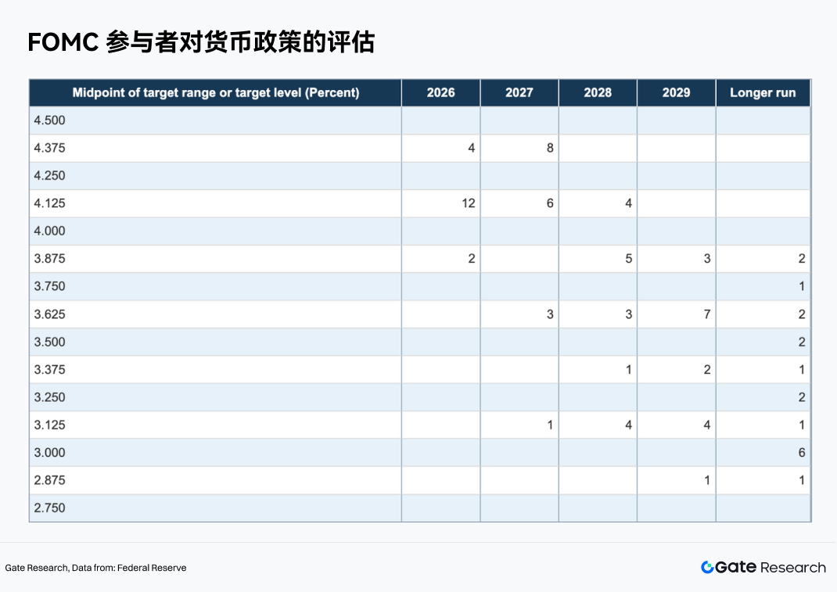
Task: Click the 4.500 row label
Action: [49, 120]
